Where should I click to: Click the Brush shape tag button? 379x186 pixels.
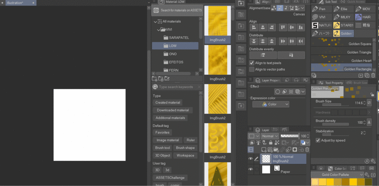pyautogui.click(x=186, y=148)
